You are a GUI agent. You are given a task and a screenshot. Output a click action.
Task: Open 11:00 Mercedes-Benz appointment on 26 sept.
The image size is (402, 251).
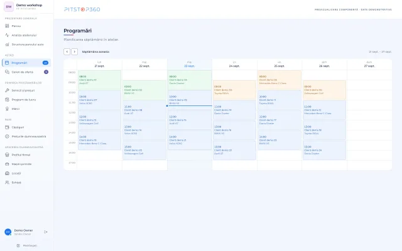[x=324, y=110]
